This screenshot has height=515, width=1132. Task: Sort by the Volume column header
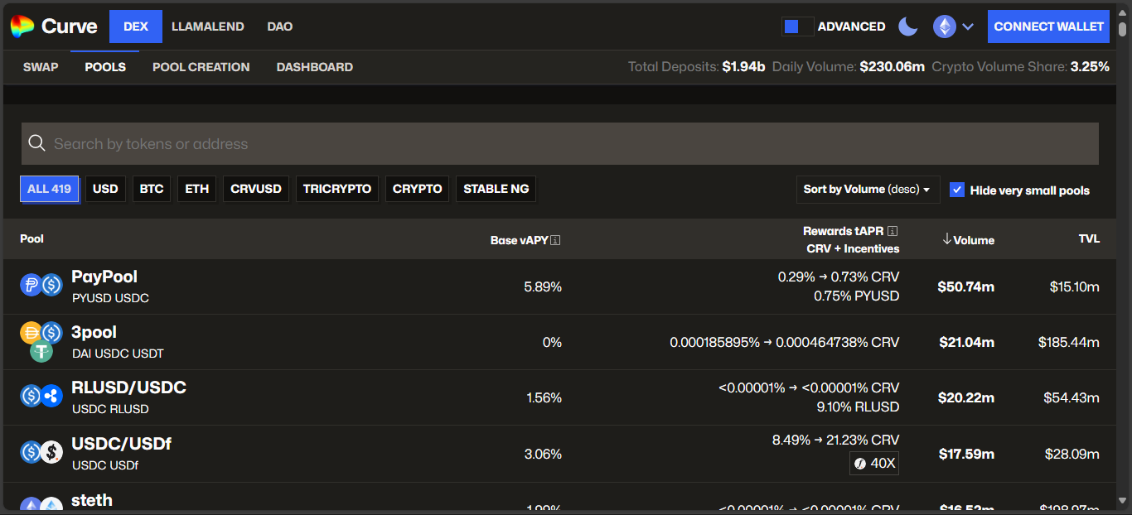968,240
